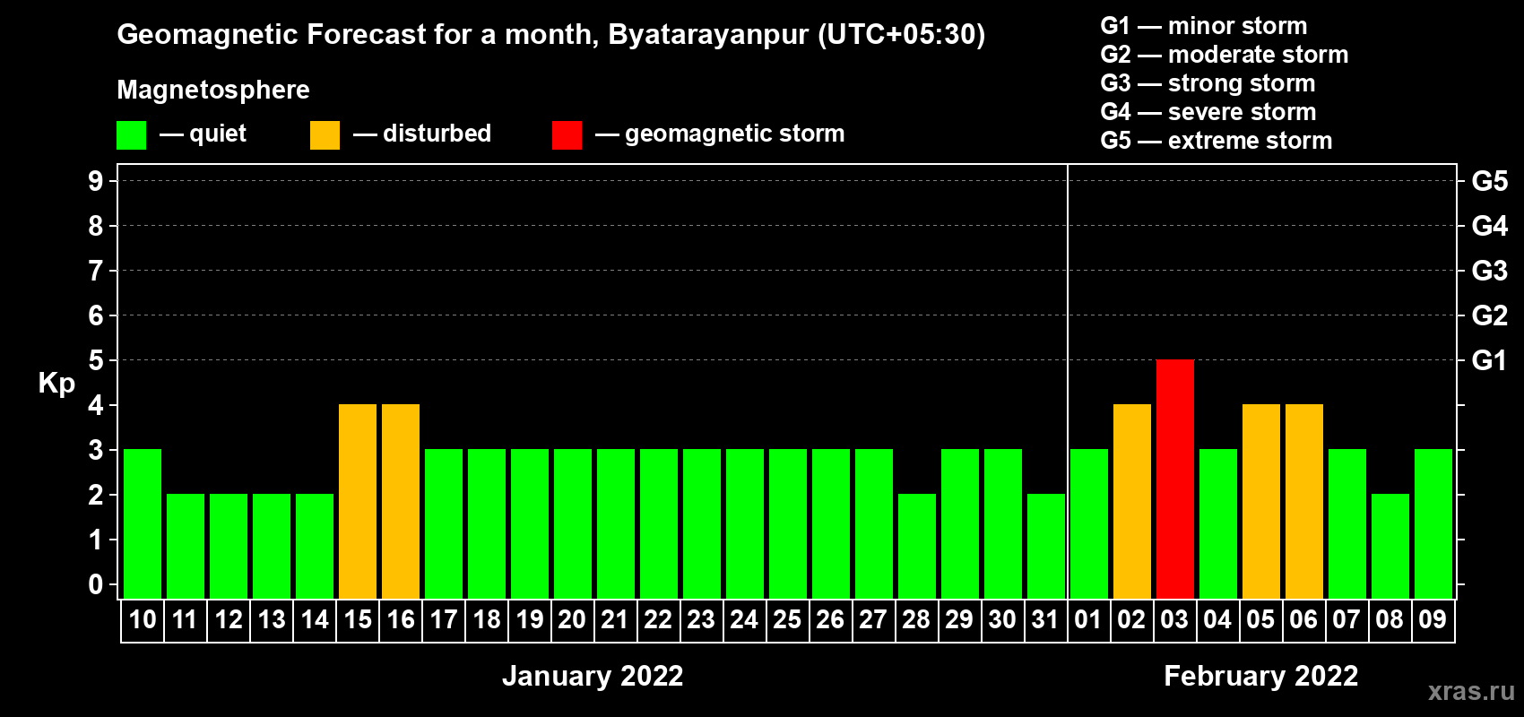This screenshot has width=1524, height=717.
Task: Select the orange bar for January 15
Action: tap(358, 501)
